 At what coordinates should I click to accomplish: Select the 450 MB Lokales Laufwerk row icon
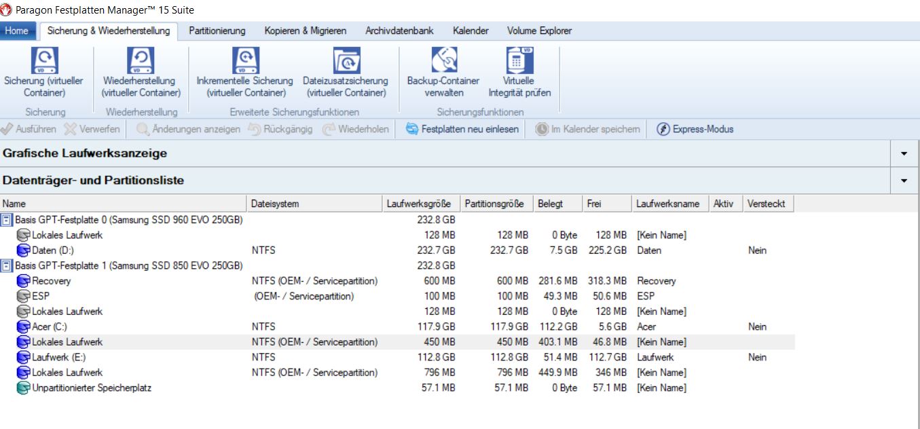[x=24, y=342]
